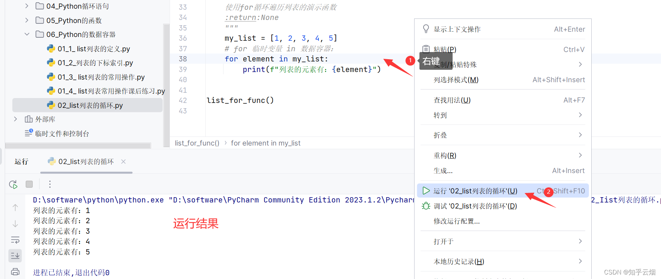Click console output '列表的元素有: 3'
The height and width of the screenshot is (279, 661).
click(61, 231)
